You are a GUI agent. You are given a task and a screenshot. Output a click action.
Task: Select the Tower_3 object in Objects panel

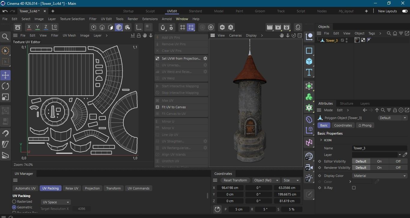[332, 40]
